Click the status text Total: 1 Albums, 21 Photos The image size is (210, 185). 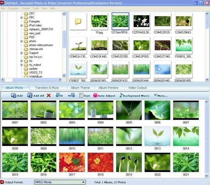click(110, 182)
